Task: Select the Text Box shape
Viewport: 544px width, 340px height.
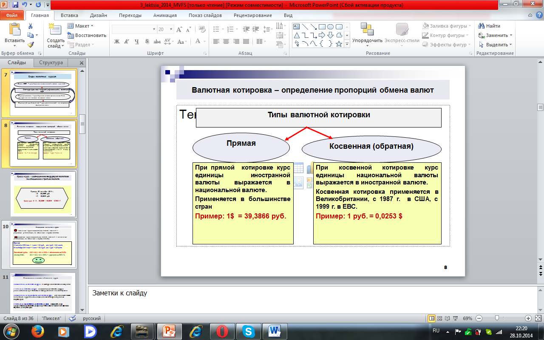Action: click(297, 26)
